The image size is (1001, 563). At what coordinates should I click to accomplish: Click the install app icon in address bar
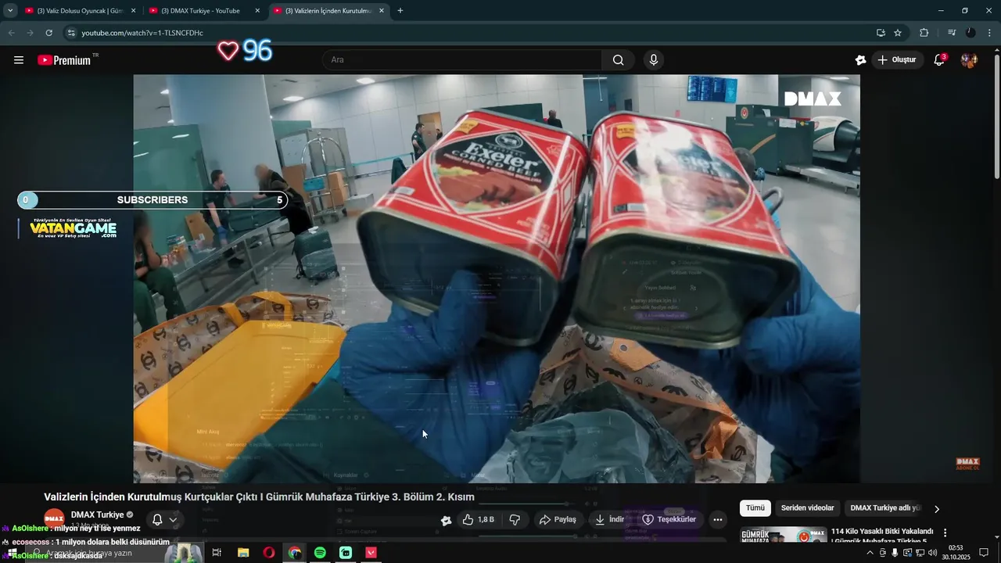[881, 33]
